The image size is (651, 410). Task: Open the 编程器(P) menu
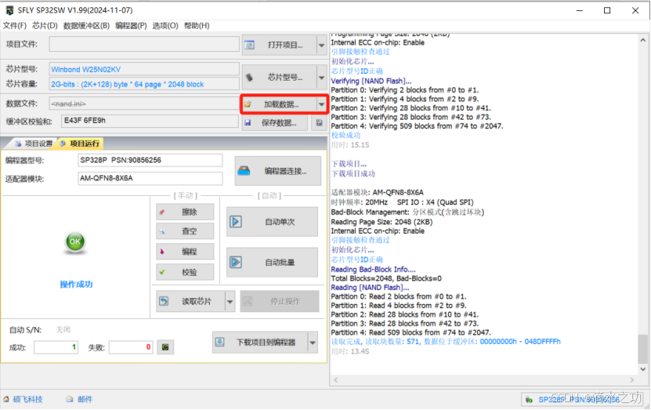point(131,26)
